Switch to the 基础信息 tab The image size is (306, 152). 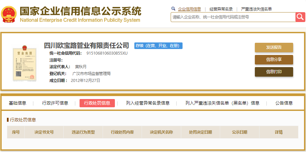(17, 103)
